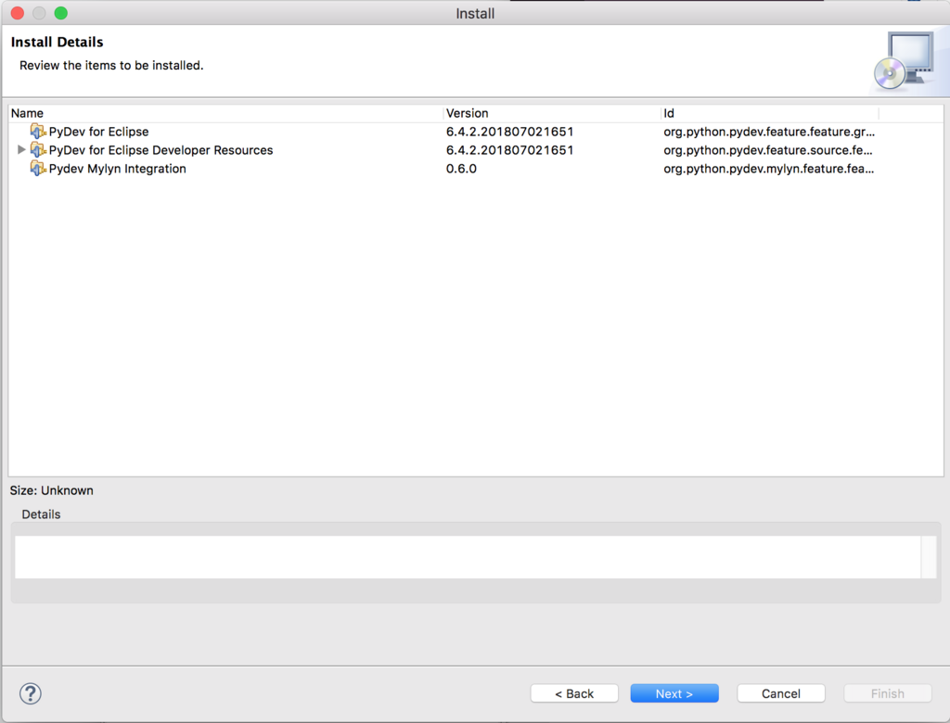Cancel the installation dialog
Image resolution: width=950 pixels, height=723 pixels.
[x=781, y=693]
